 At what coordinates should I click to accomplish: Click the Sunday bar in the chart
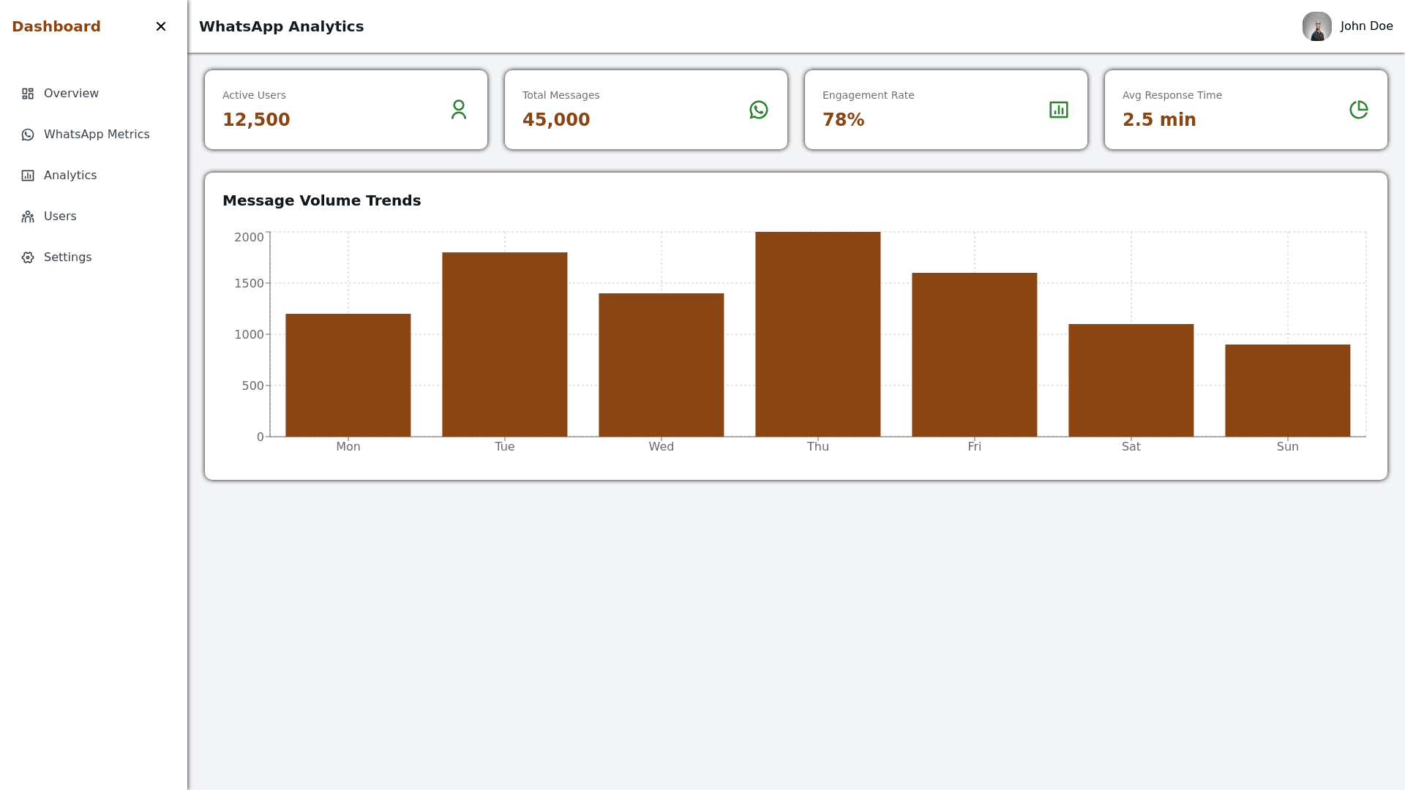(1287, 391)
